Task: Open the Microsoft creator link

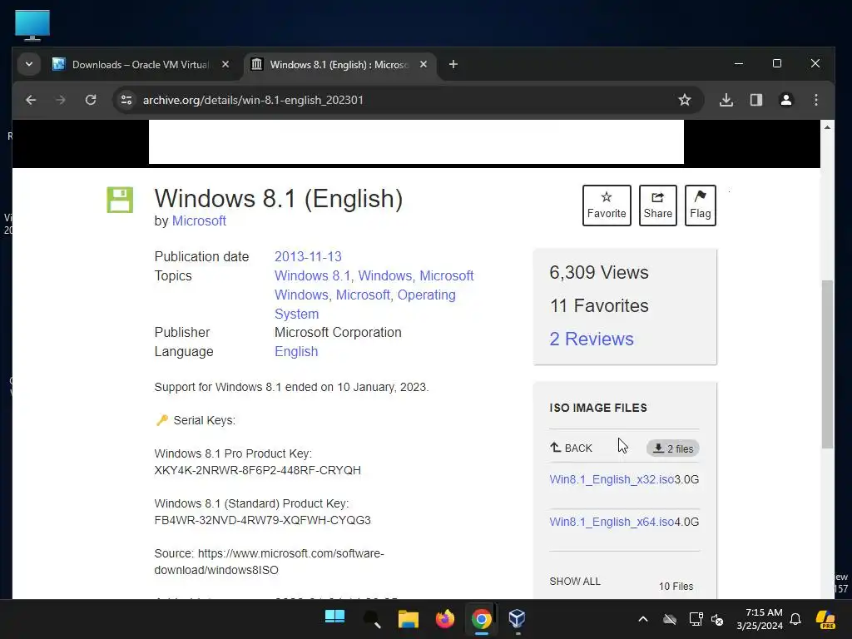Action: [x=199, y=220]
